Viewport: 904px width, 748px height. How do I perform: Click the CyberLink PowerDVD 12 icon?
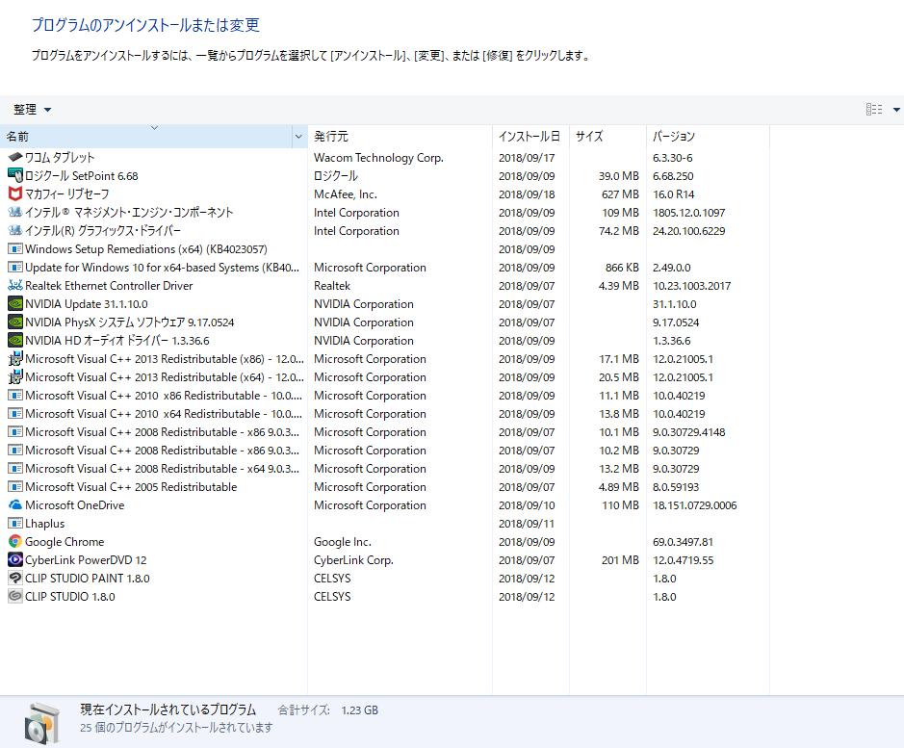coord(14,560)
